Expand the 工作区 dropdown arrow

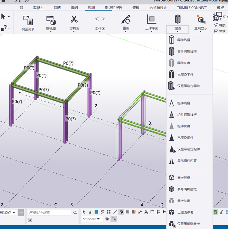[100, 31]
